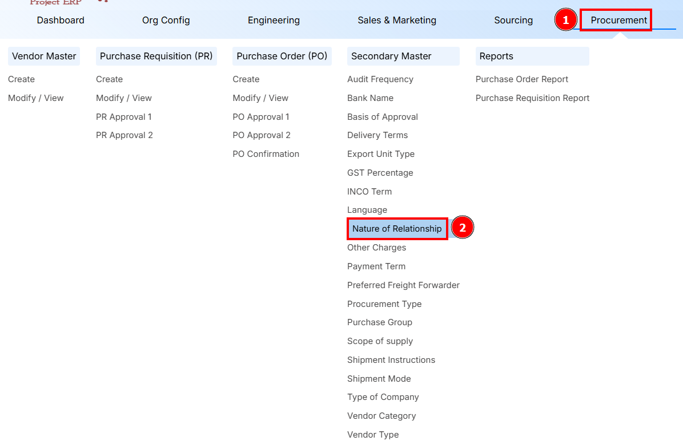Open the Sourcing menu
Screen dimensions: 683x445
click(513, 21)
